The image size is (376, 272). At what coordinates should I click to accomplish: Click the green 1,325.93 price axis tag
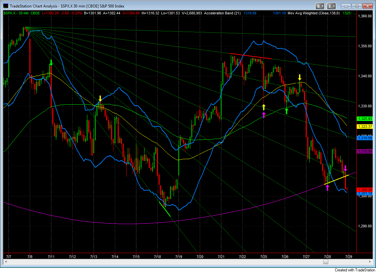click(365, 119)
